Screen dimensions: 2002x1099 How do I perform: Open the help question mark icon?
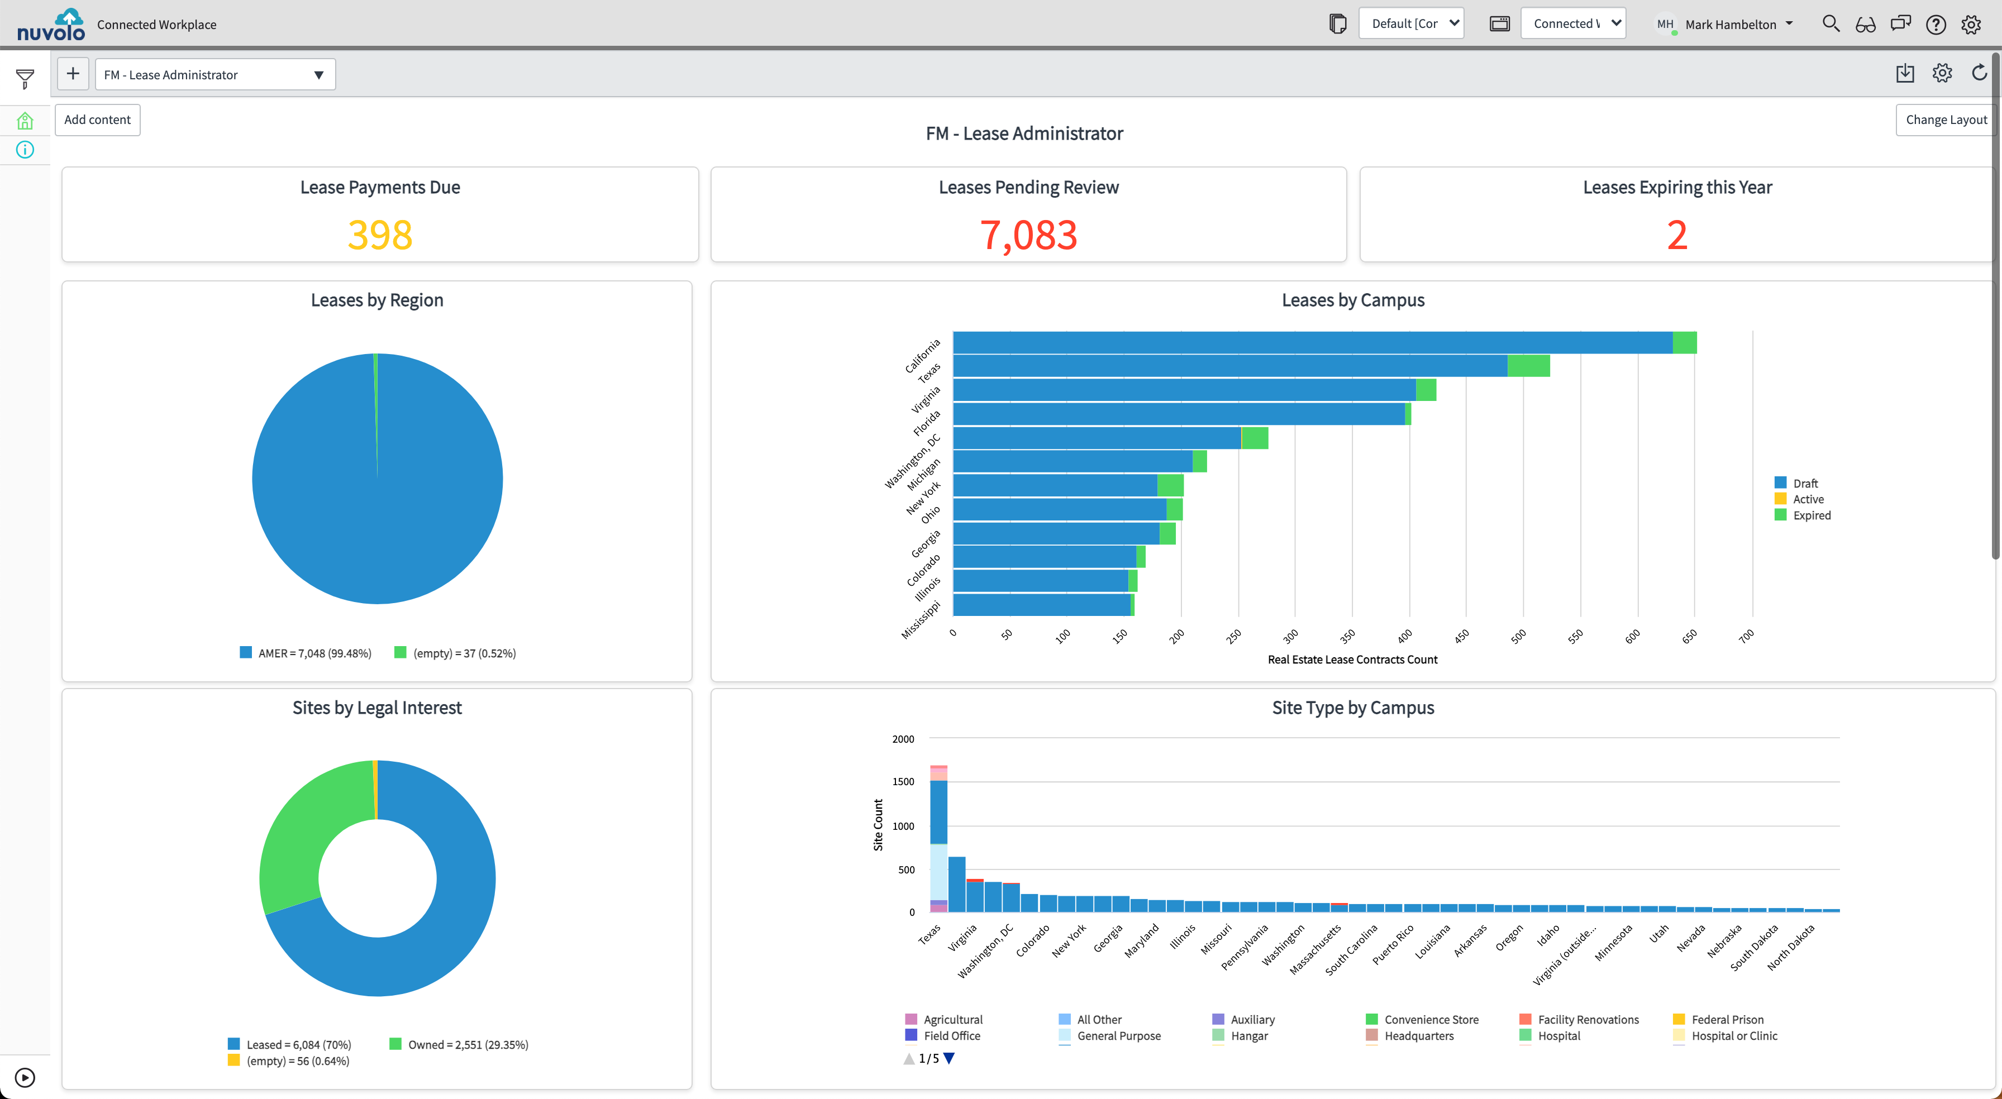[x=1936, y=24]
